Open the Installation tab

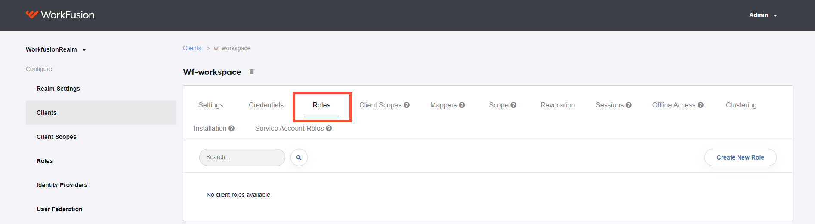(x=210, y=129)
